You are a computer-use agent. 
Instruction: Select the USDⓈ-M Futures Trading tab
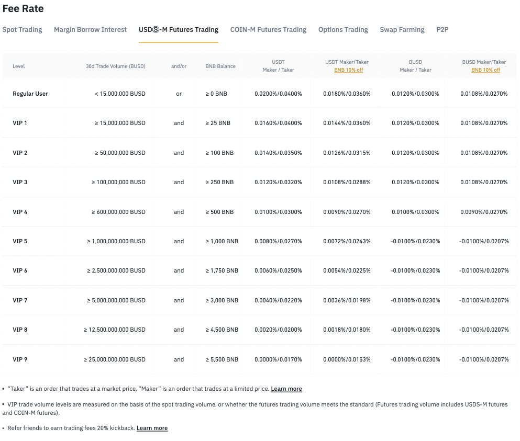click(x=179, y=29)
